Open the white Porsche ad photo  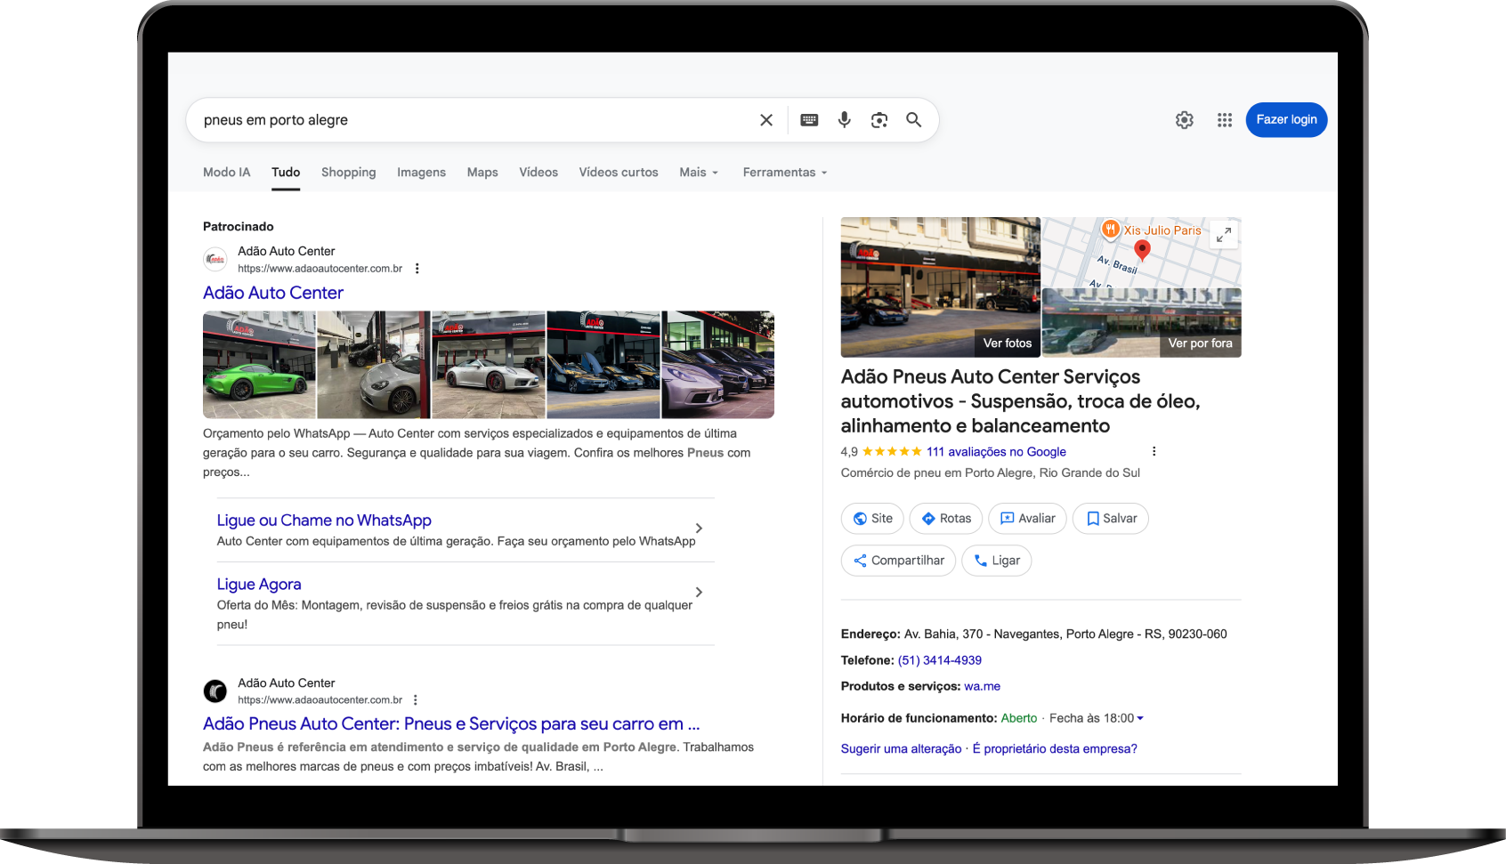[x=489, y=365]
